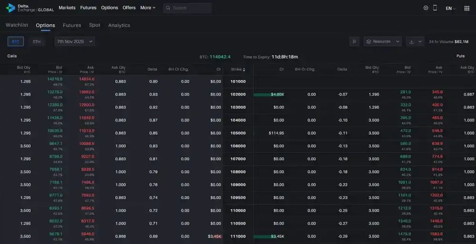Click the time to expiry 11d:8h:18m

point(285,57)
